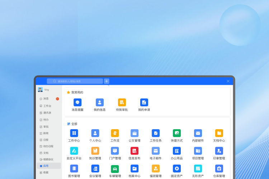Open the 知识管理 app icon
Image resolution: width=269 pixels, height=179 pixels.
click(x=95, y=151)
